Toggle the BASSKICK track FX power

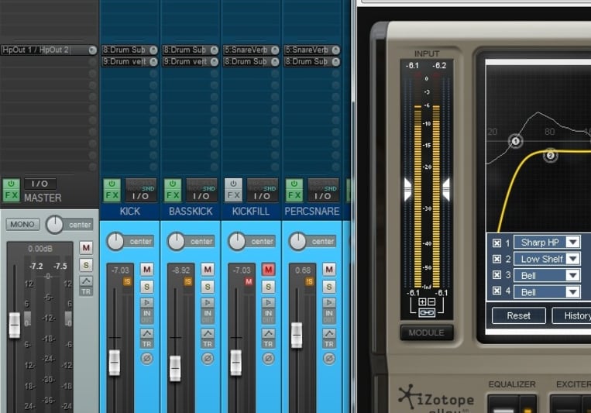click(173, 184)
